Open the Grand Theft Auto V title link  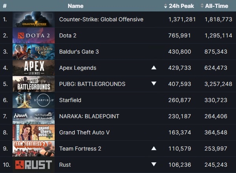(x=84, y=132)
